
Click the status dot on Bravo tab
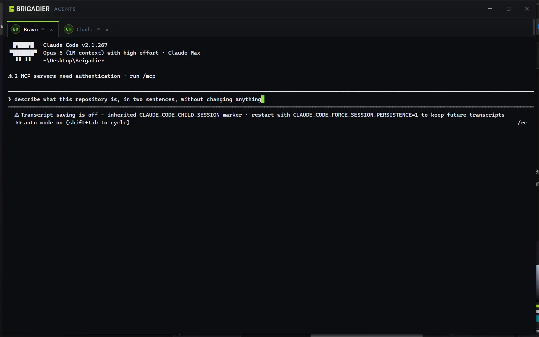point(43,29)
